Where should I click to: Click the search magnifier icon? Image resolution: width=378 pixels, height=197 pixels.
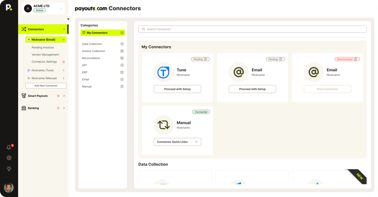point(144,29)
